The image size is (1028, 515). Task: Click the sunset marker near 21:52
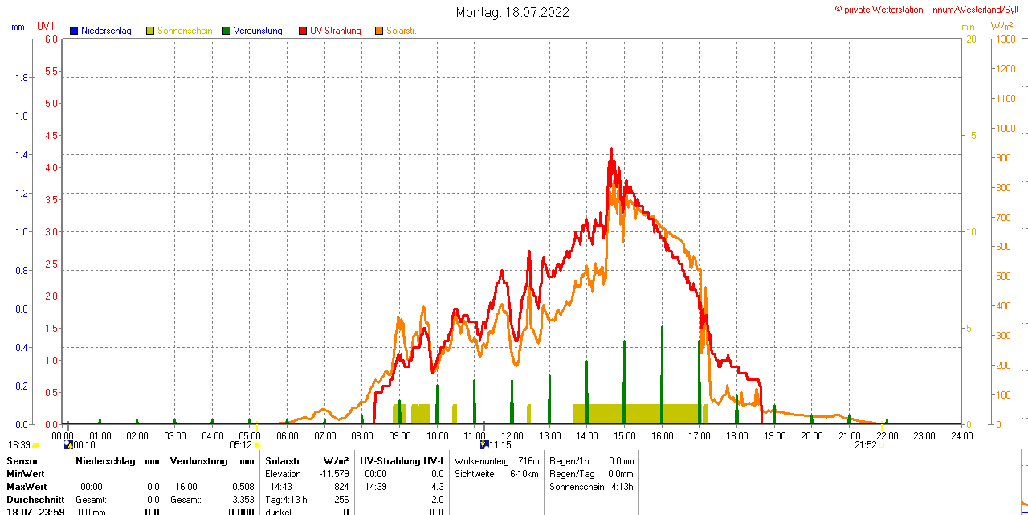[882, 444]
